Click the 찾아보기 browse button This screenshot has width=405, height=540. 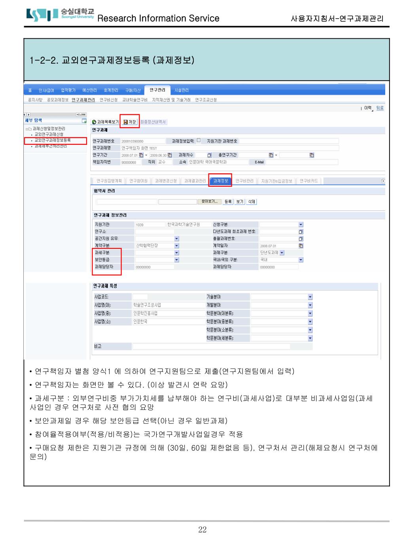209,201
